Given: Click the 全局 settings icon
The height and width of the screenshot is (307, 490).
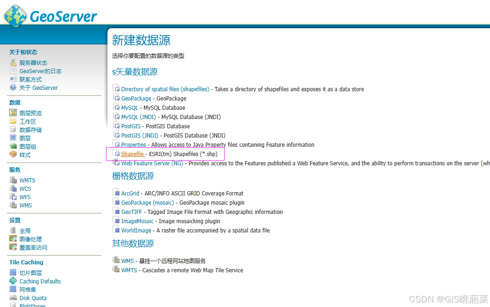Looking at the screenshot, I should [x=13, y=231].
